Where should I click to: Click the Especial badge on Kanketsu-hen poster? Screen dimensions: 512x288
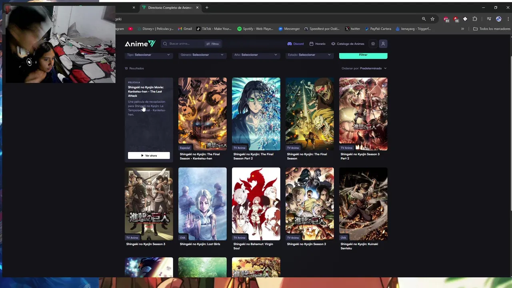coord(185,148)
